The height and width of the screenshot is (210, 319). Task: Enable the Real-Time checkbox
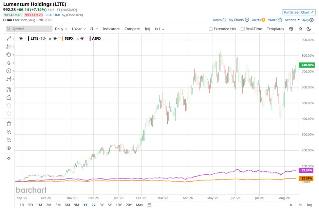243,29
